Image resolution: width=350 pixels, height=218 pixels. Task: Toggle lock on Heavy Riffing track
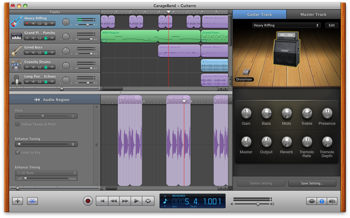(46, 23)
